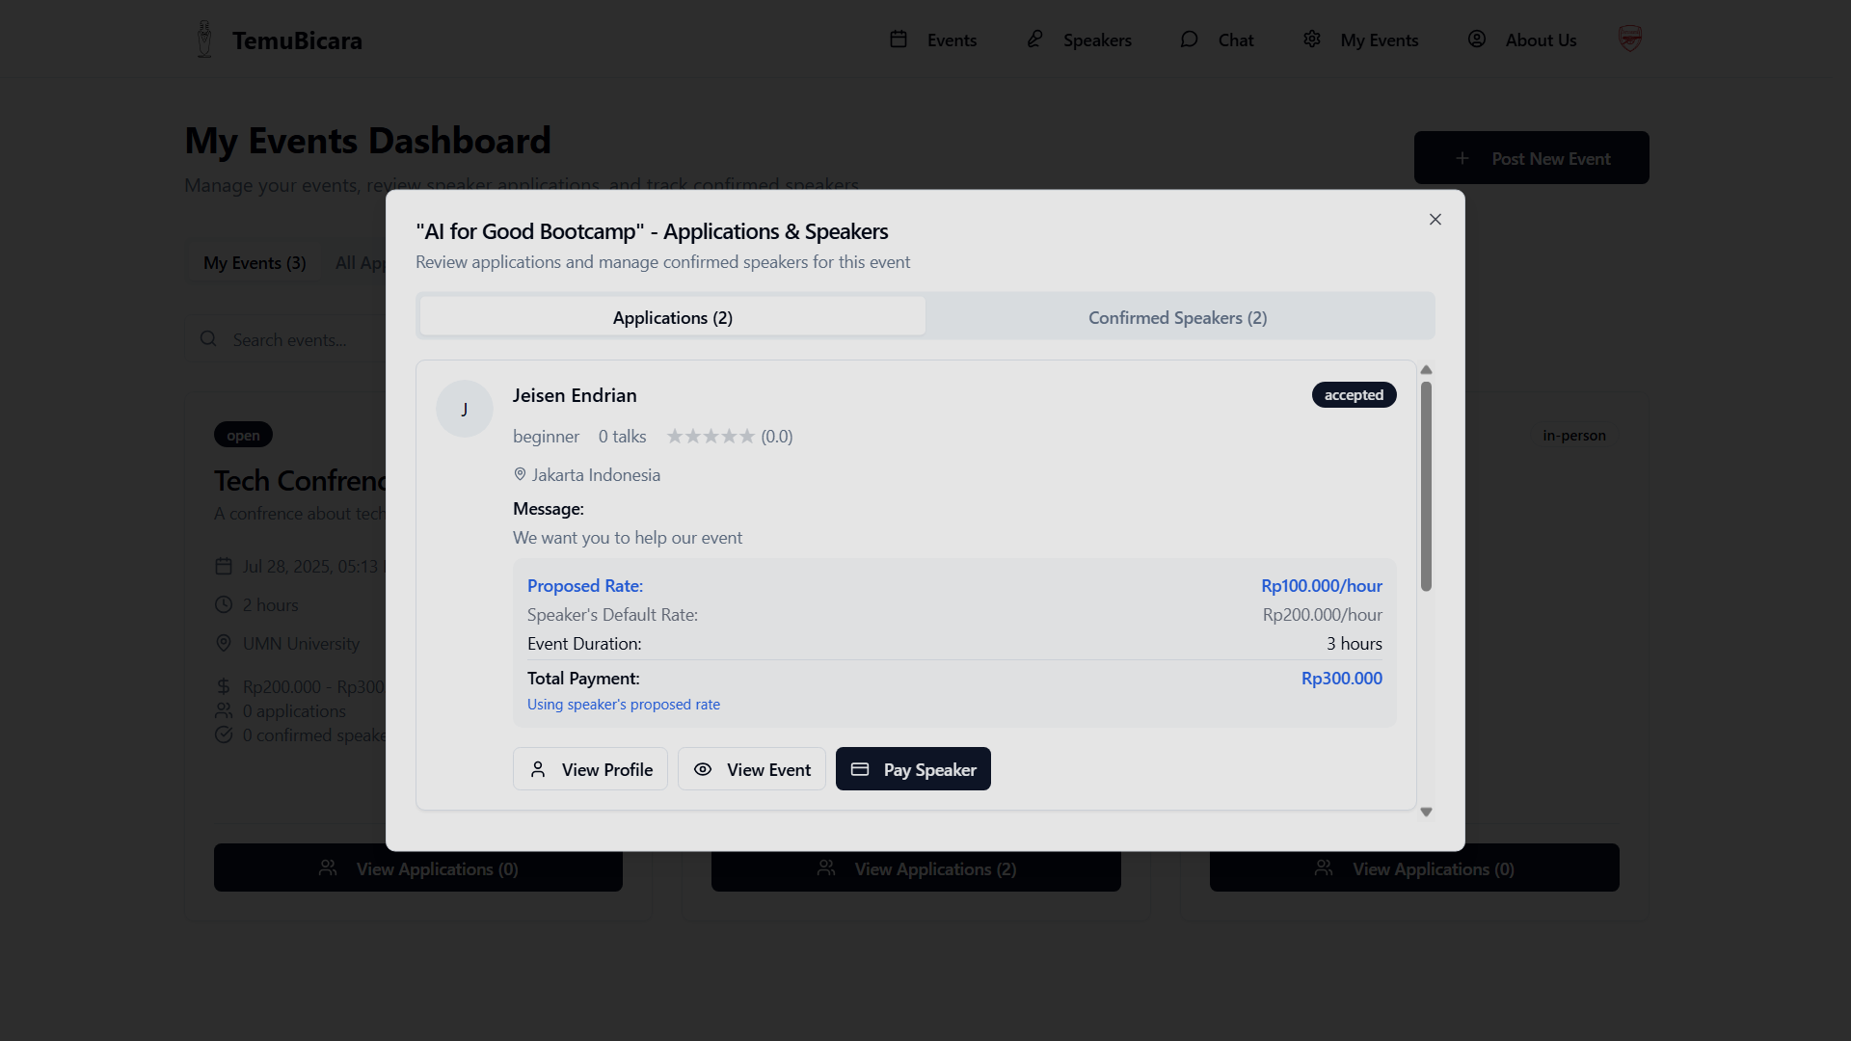Open the user avatar badge in navbar
Viewport: 1851px width, 1041px height.
pos(1629,40)
